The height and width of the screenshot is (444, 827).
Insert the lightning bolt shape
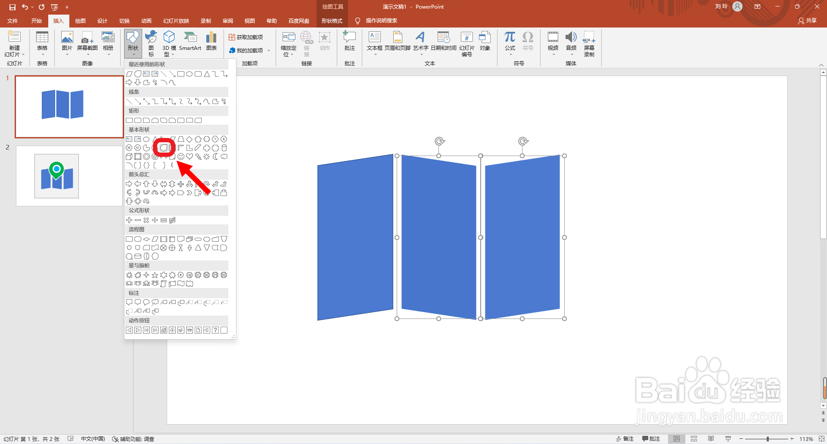pos(198,156)
